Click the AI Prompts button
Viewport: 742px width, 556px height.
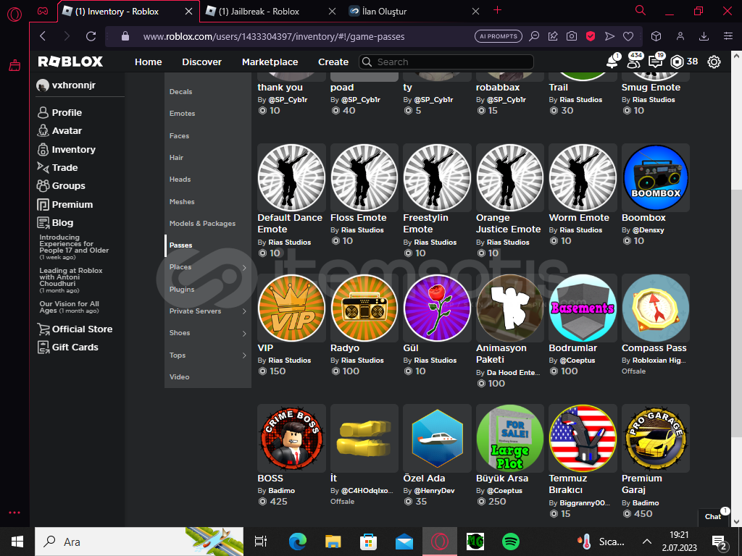499,36
